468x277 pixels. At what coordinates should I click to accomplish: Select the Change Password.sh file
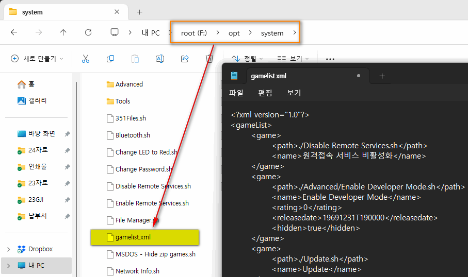pos(139,169)
